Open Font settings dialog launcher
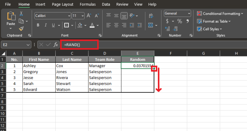Screen dimensions: 247x131 [100, 35]
